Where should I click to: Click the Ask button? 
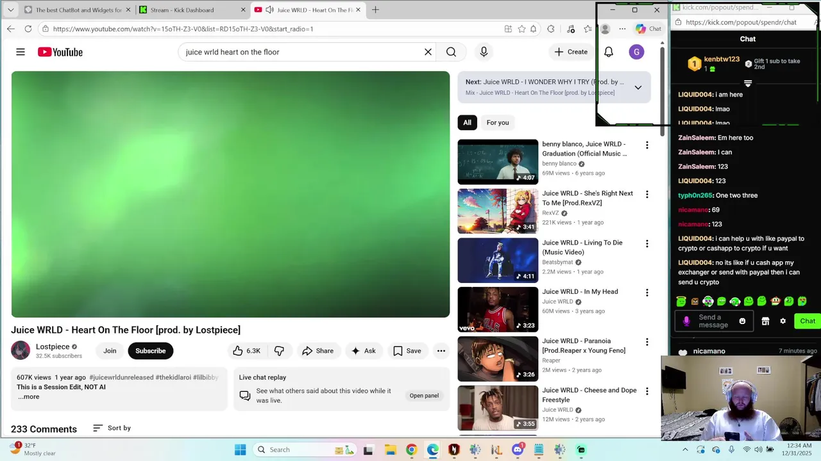click(x=363, y=351)
